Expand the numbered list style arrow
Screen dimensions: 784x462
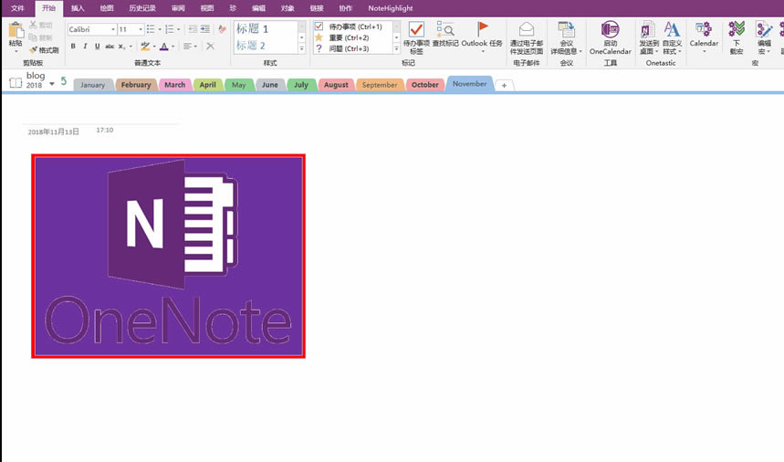point(179,30)
